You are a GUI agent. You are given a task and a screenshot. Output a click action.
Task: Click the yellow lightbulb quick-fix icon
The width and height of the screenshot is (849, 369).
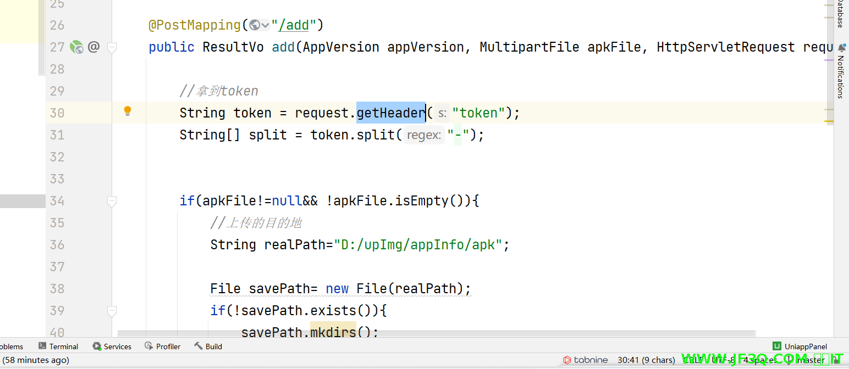point(128,111)
